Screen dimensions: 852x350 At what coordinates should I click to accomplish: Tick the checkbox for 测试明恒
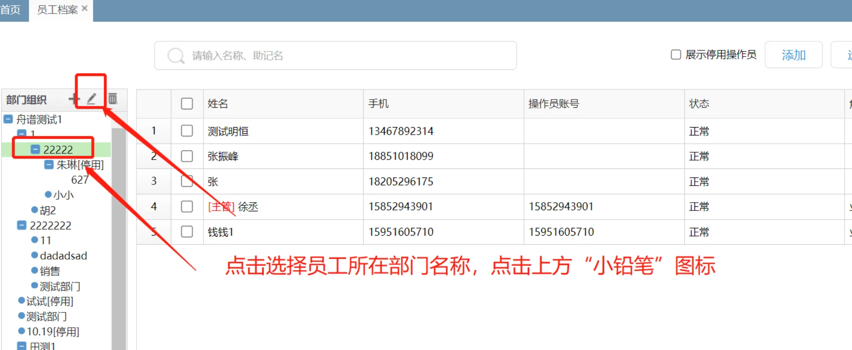click(187, 131)
